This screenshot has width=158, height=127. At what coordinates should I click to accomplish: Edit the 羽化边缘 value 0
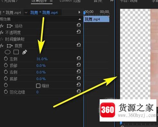tap(37, 92)
